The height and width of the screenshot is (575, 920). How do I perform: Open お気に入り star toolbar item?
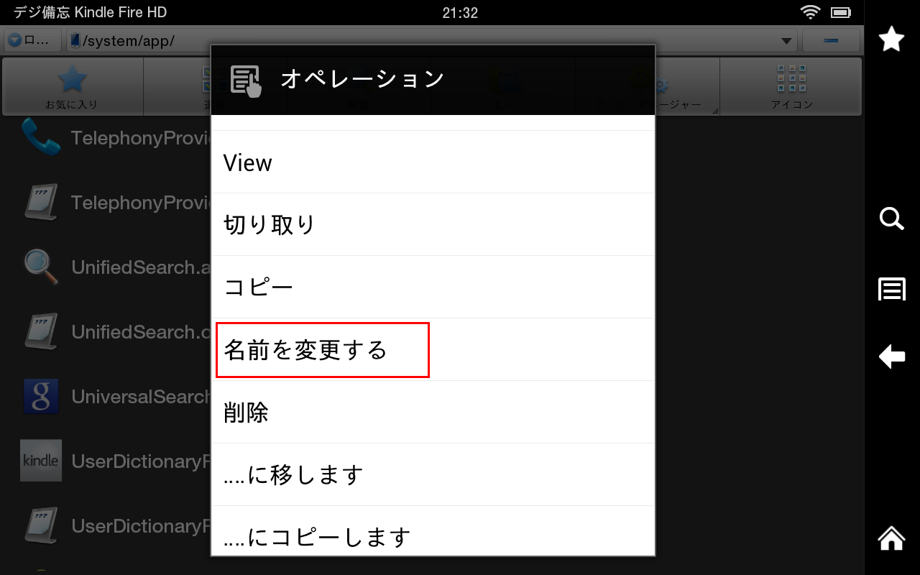(x=72, y=86)
